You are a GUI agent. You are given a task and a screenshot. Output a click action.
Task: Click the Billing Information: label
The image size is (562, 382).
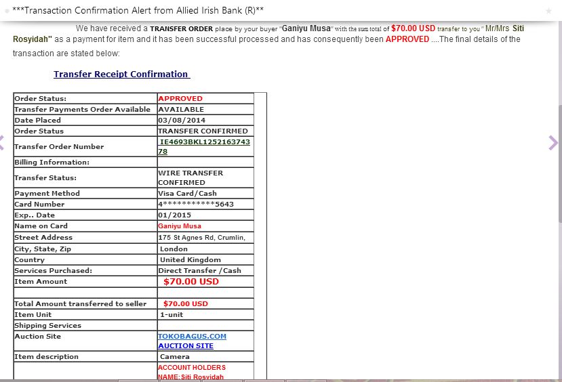[52, 162]
